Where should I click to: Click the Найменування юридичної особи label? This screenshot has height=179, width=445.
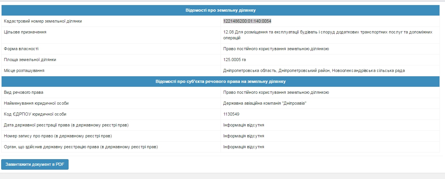point(39,104)
